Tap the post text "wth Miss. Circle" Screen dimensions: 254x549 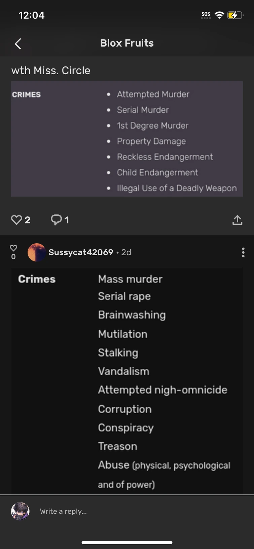click(51, 70)
